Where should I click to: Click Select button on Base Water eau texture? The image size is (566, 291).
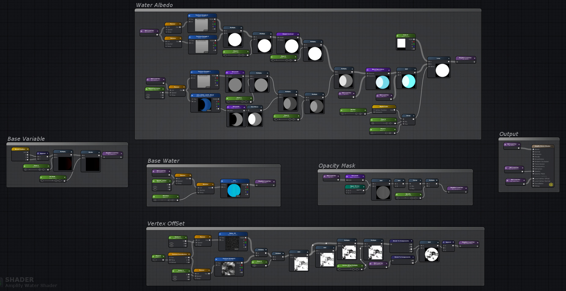point(238,196)
